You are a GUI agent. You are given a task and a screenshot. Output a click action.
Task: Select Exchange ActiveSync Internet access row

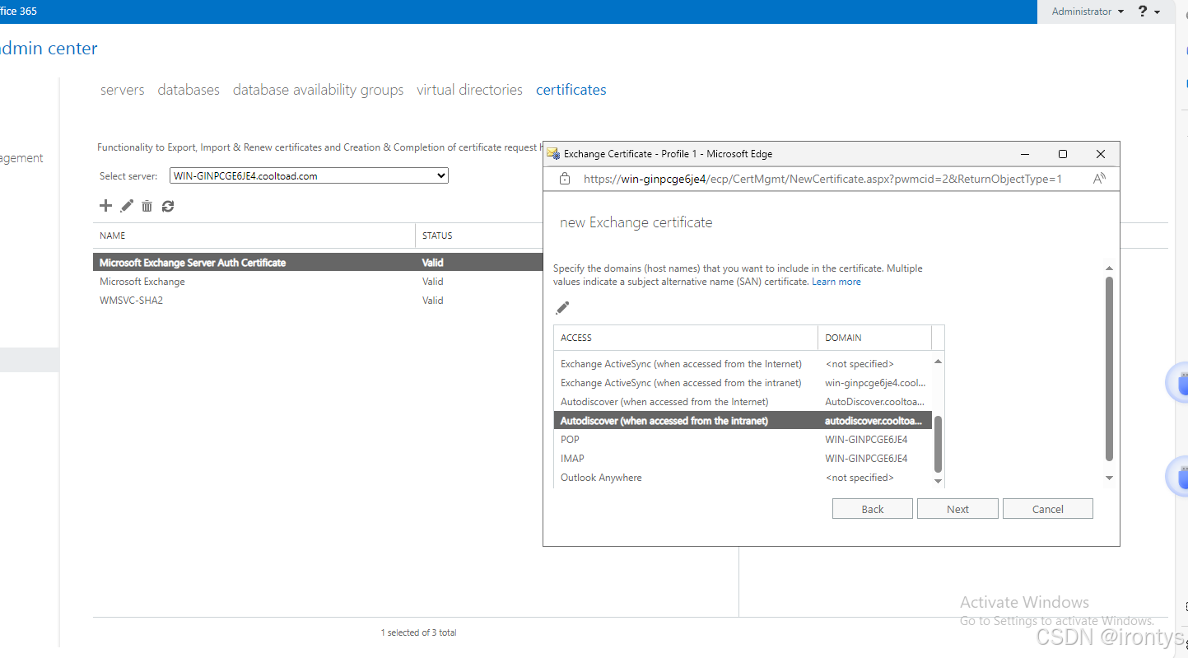point(743,364)
